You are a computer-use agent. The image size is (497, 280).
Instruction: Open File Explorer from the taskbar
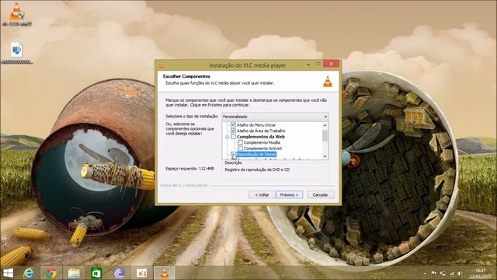click(74, 273)
